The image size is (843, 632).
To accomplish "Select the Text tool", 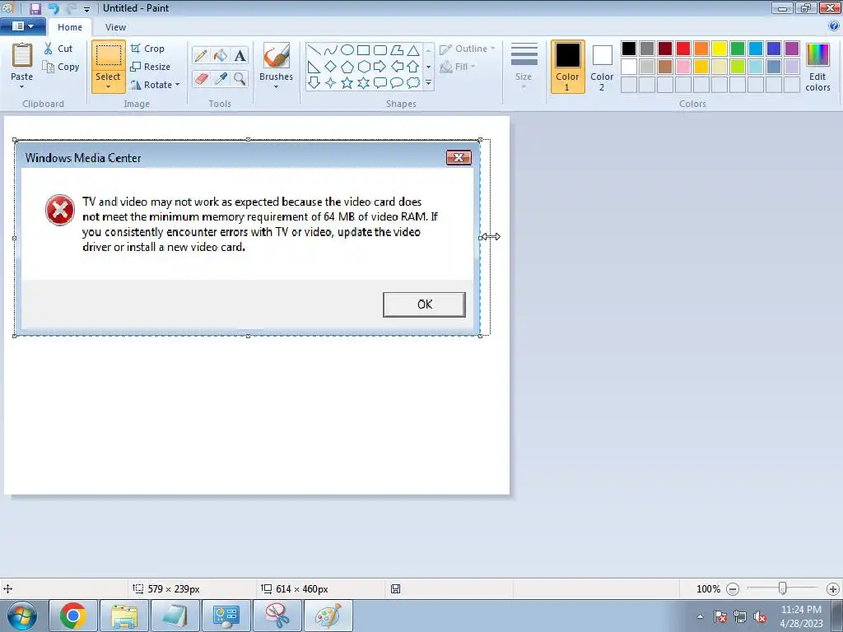I will (x=240, y=55).
